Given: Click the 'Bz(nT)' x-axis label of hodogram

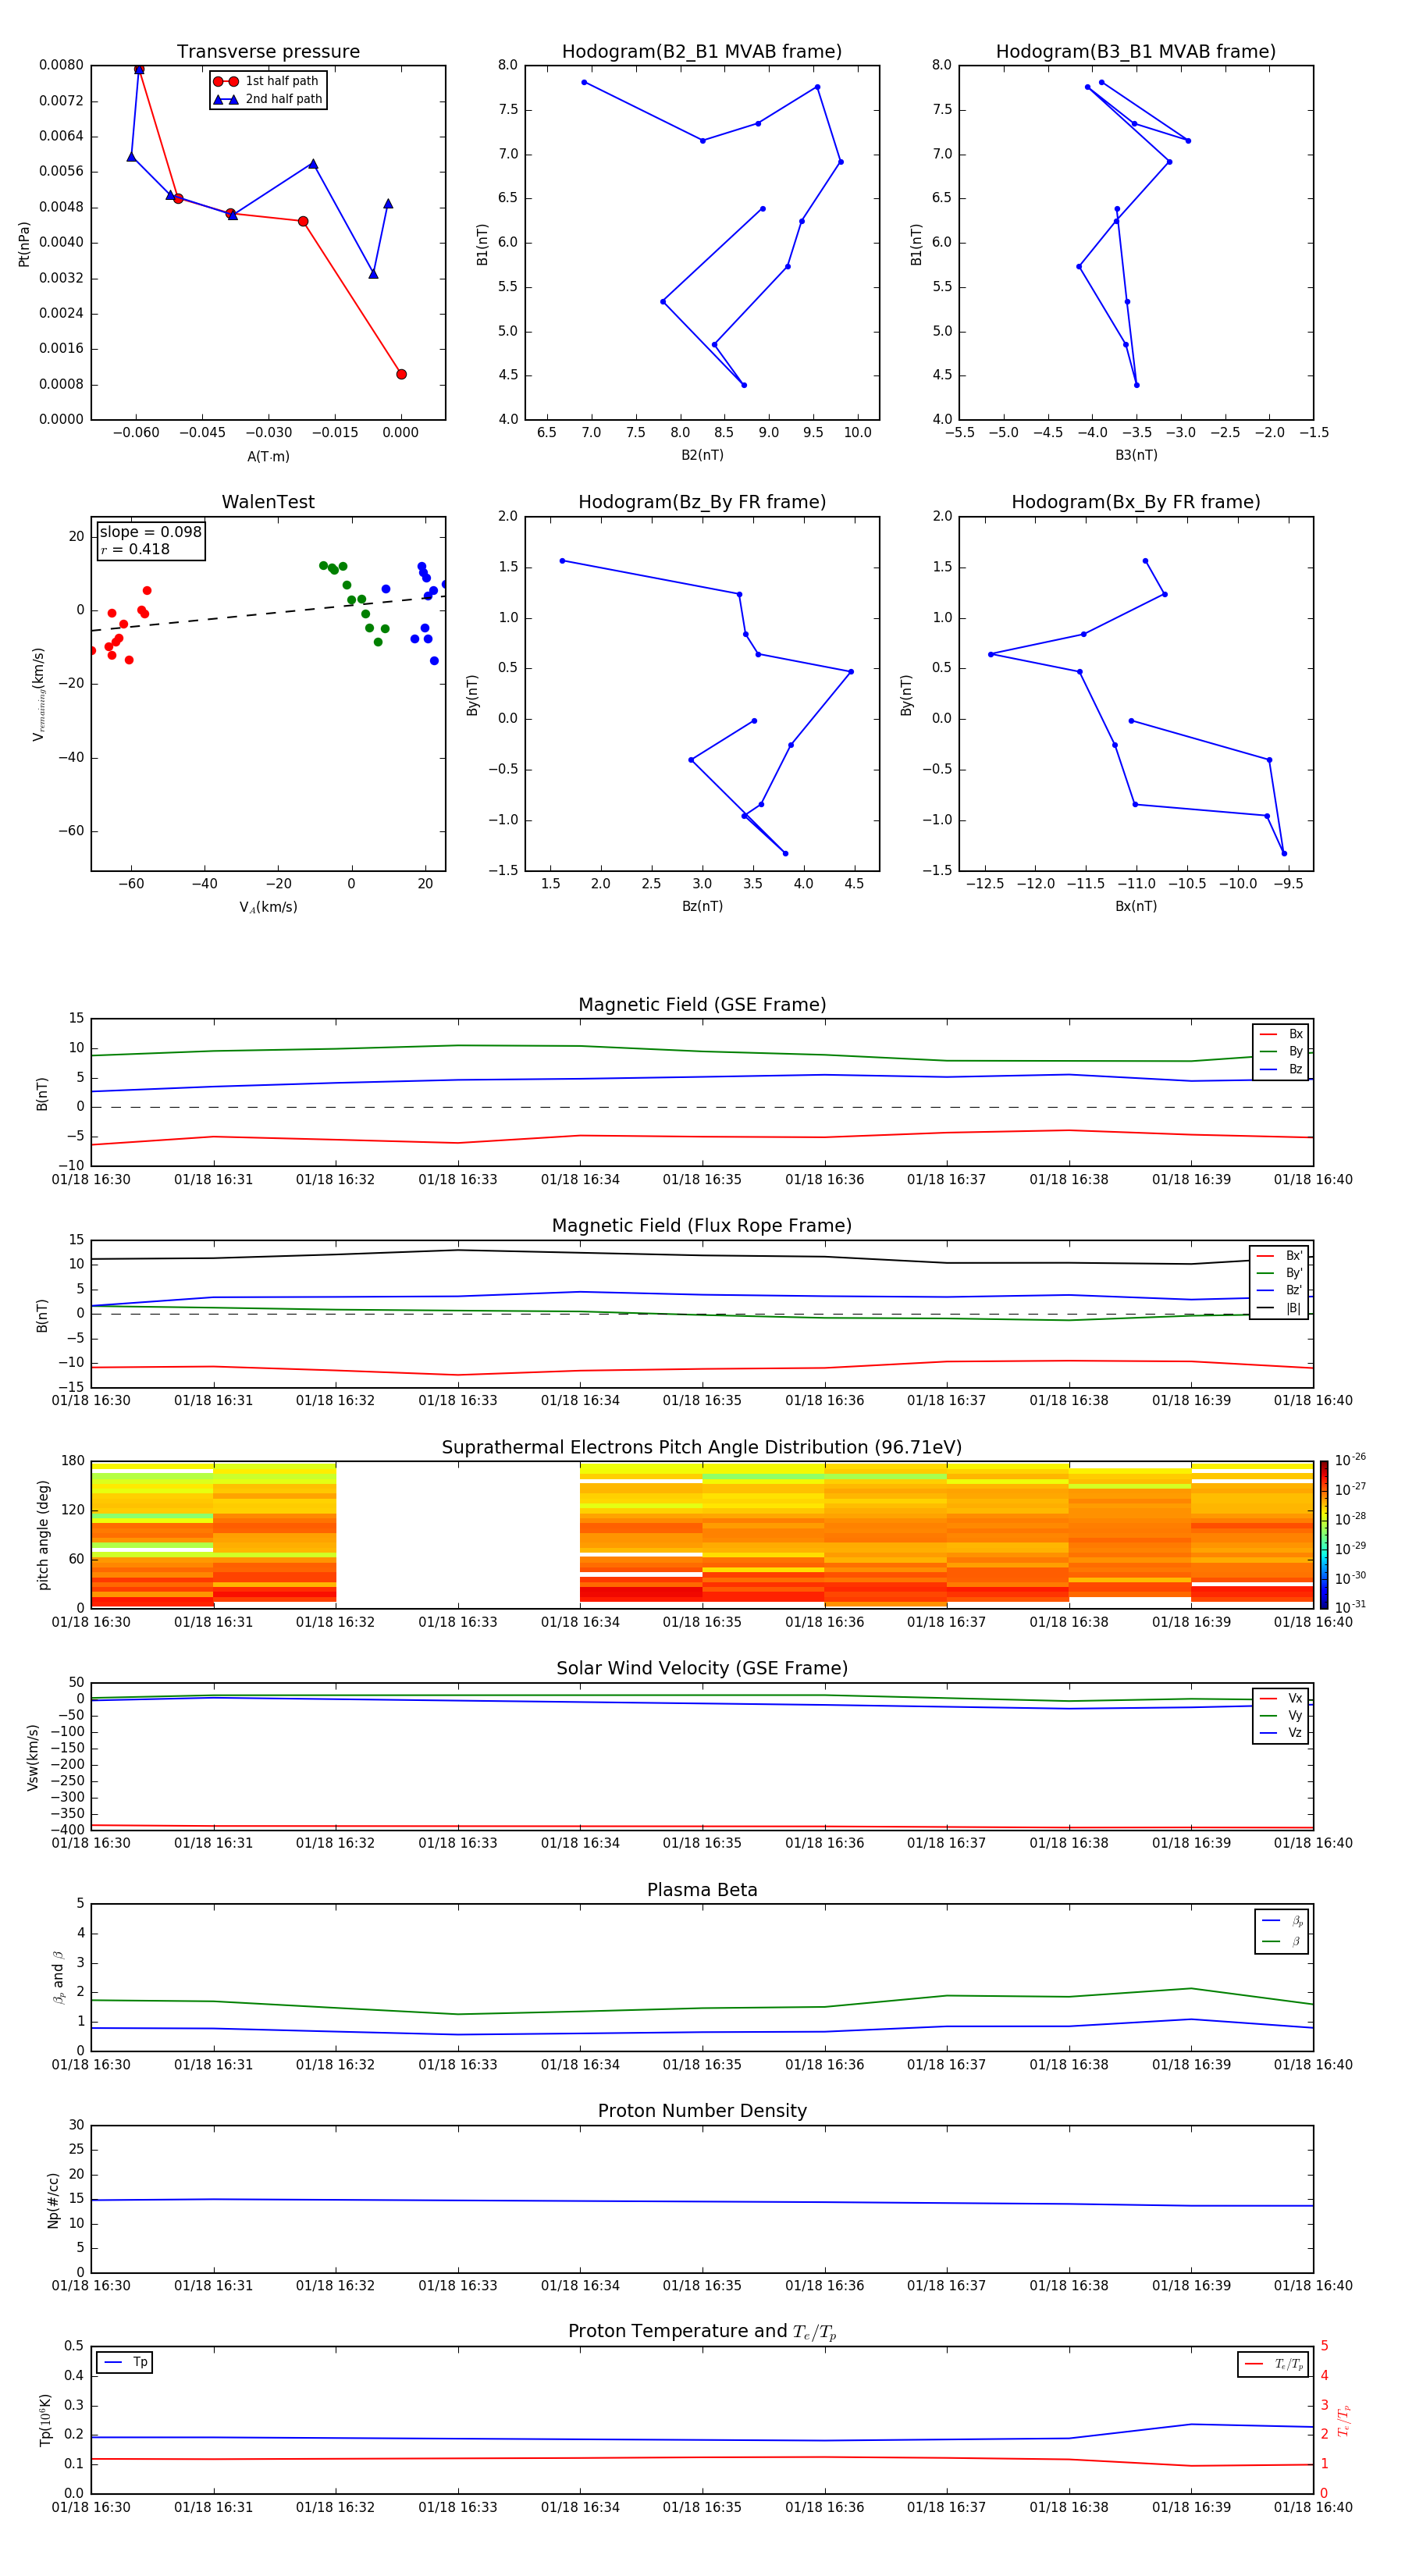Looking at the screenshot, I should (x=702, y=906).
